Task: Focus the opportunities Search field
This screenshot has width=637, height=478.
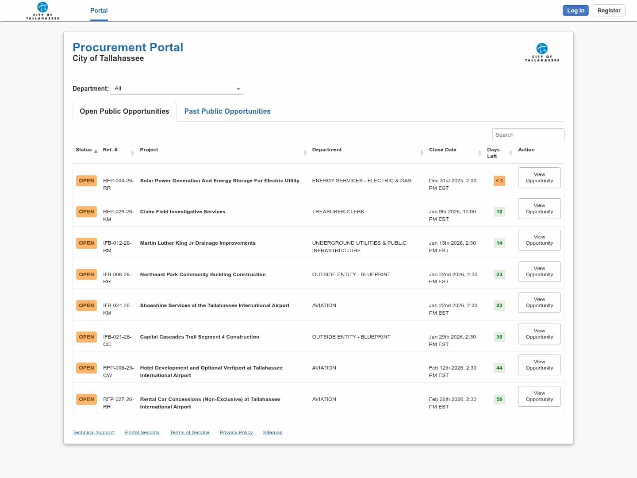Action: point(528,135)
